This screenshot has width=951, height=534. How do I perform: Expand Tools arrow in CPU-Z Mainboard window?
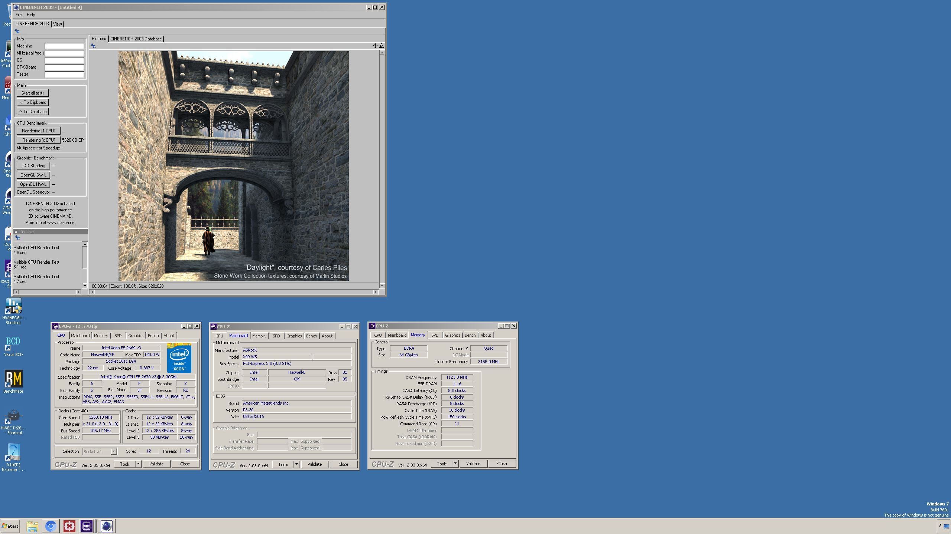tap(296, 464)
